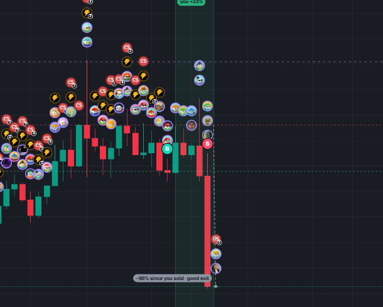This screenshot has width=383, height=307.
Task: Open the orange-haired sunglasses avatar between CS markers
Action: [x=127, y=77]
